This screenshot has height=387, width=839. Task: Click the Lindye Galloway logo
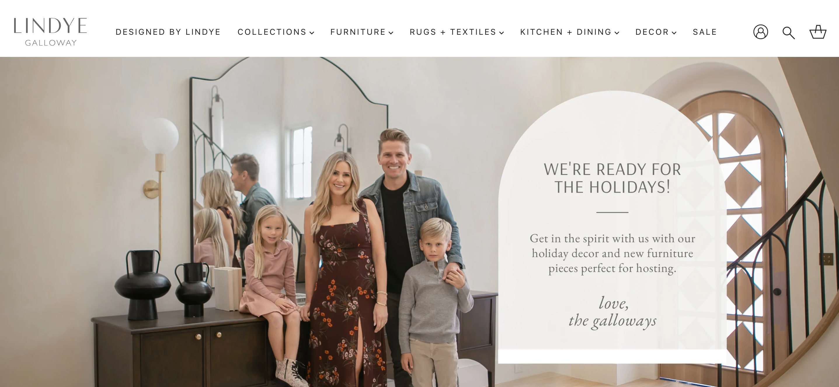coord(50,32)
